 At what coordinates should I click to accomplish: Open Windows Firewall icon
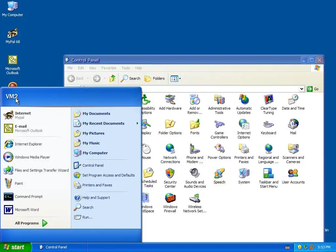[170, 203]
